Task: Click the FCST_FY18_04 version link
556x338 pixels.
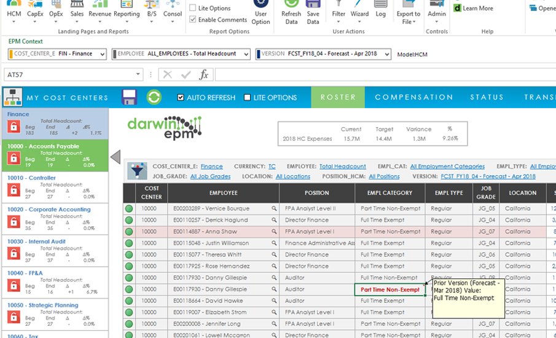Action: 488,176
